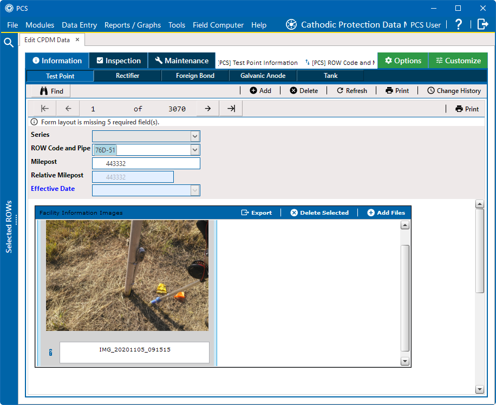
Task: Switch to the Inspection tab
Action: point(119,61)
